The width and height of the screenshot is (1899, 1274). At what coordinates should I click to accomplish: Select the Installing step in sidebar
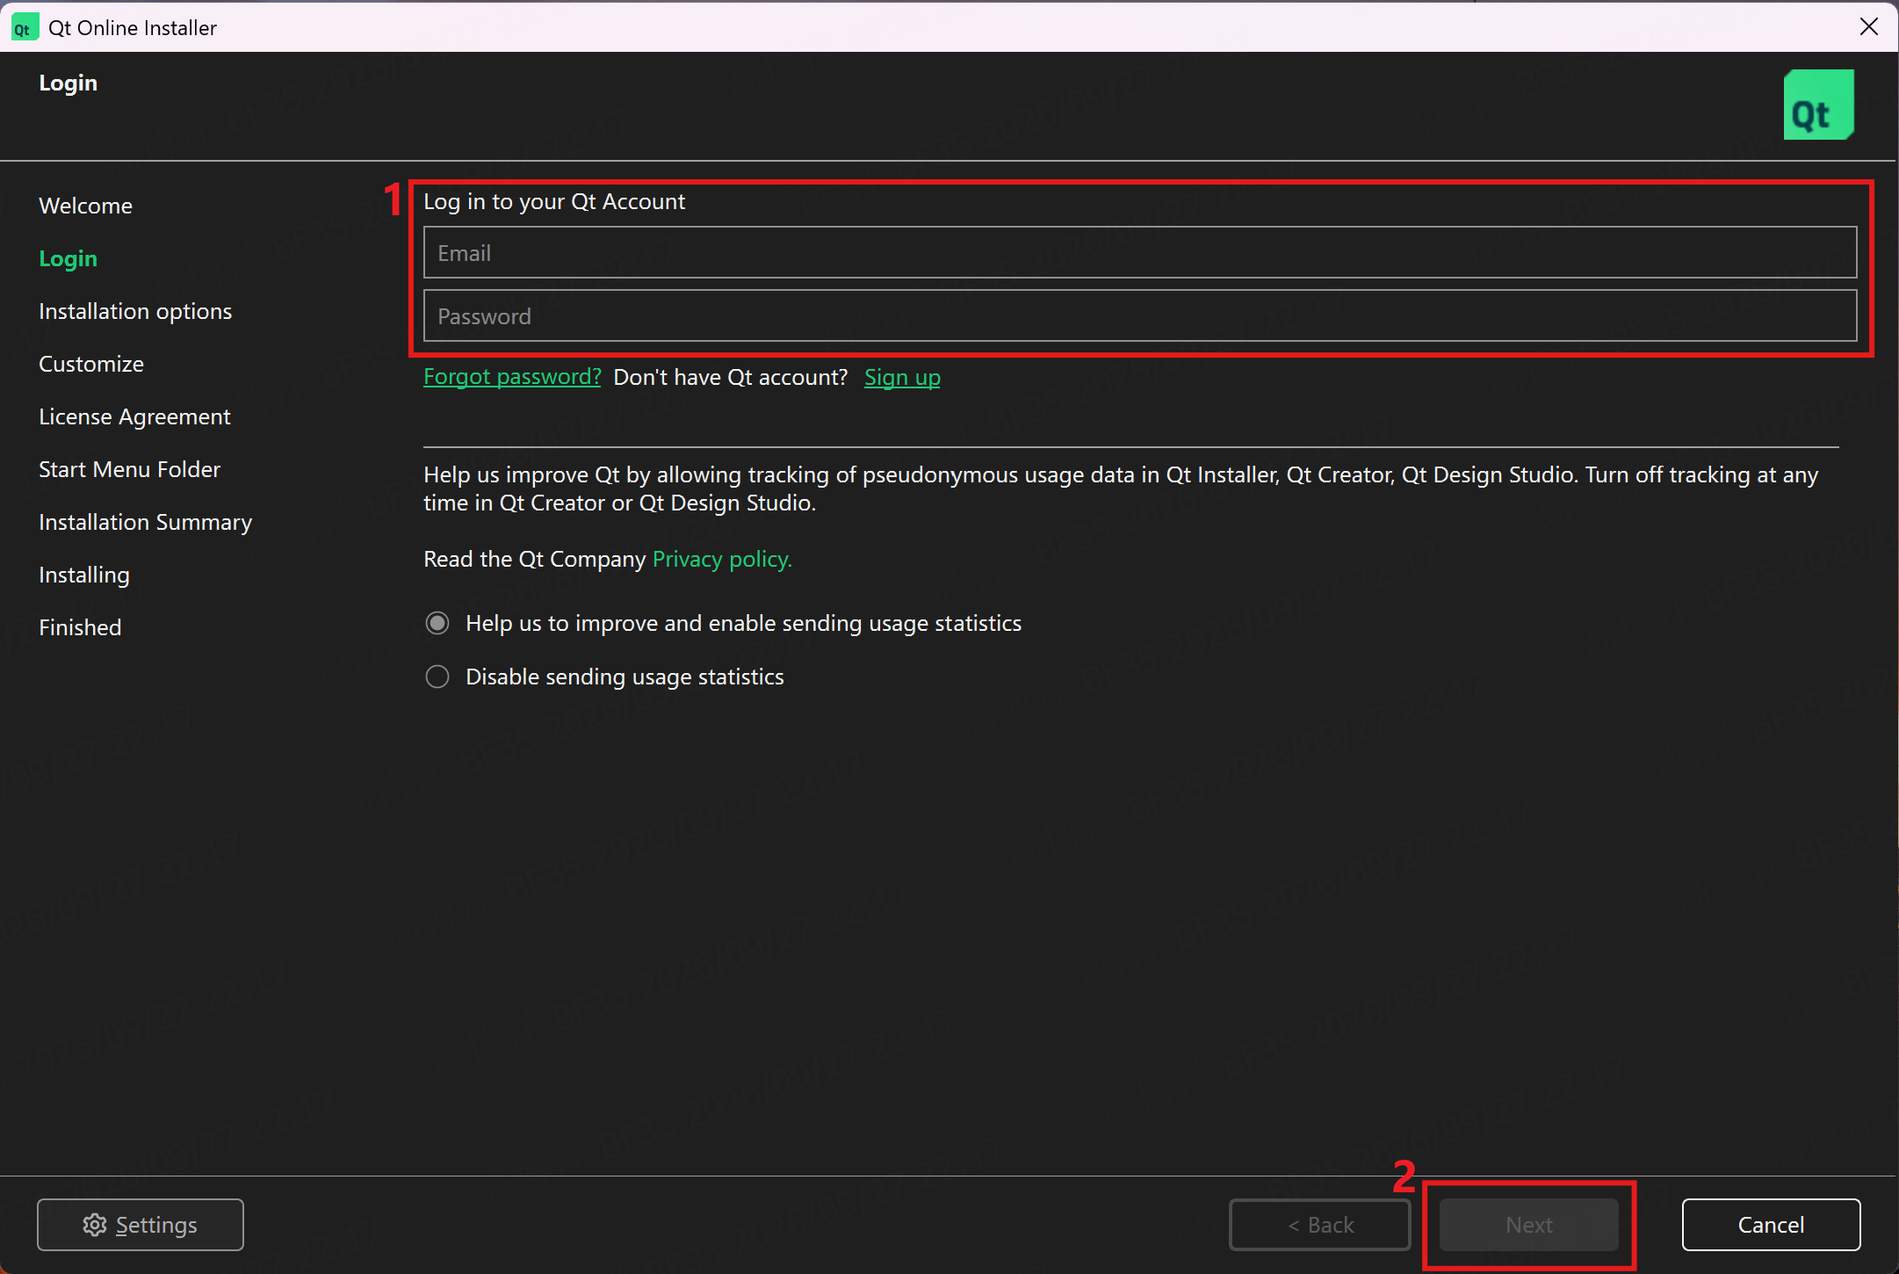click(84, 575)
